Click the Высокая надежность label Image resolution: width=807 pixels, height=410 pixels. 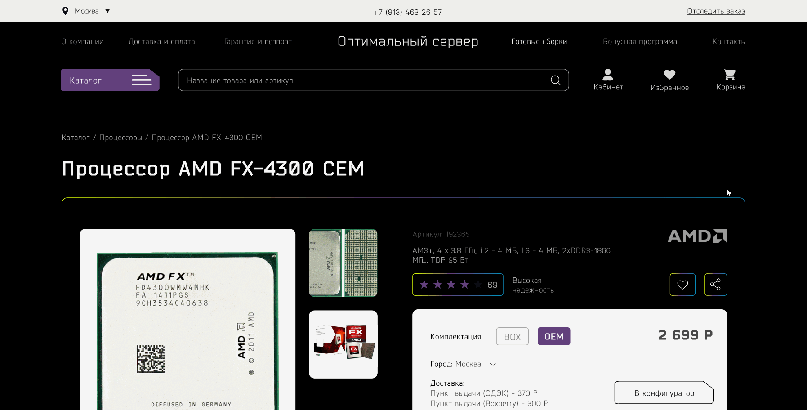(x=533, y=285)
